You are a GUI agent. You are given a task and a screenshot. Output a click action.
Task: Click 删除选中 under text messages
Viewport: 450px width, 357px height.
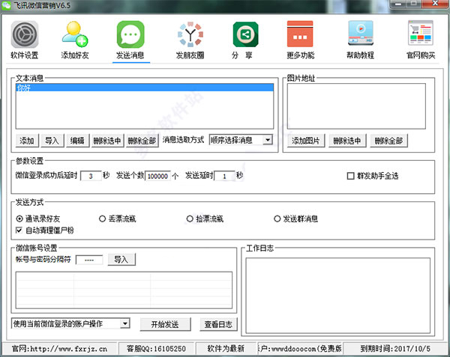(x=107, y=141)
